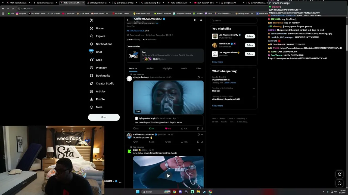Open Grok in X sidebar
Image resolution: width=348 pixels, height=195 pixels.
pyautogui.click(x=96, y=60)
